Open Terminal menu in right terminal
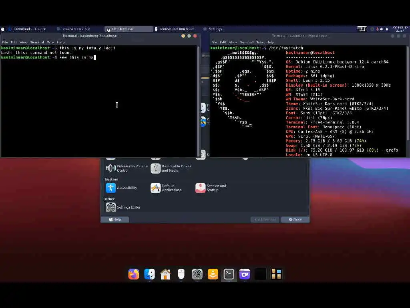This screenshot has width=410, height=308. [247, 42]
